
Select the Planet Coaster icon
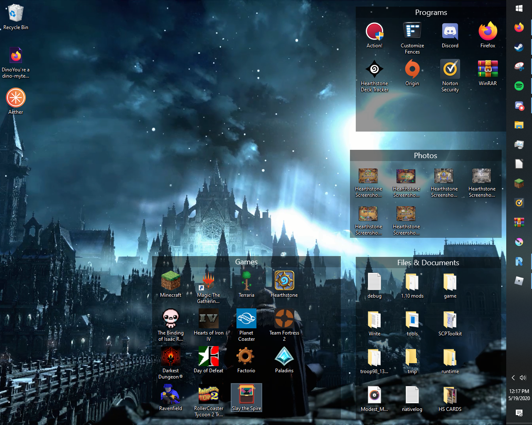point(246,325)
